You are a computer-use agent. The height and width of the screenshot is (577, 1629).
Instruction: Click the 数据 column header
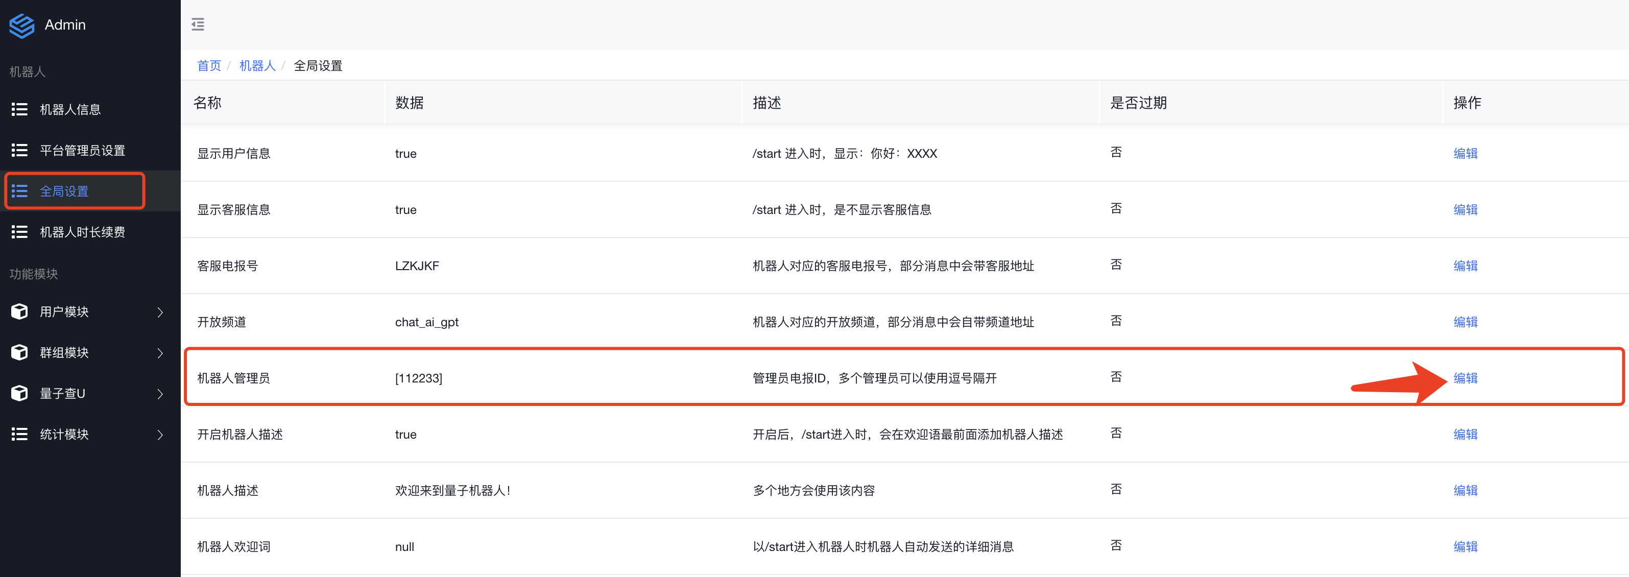pyautogui.click(x=409, y=103)
